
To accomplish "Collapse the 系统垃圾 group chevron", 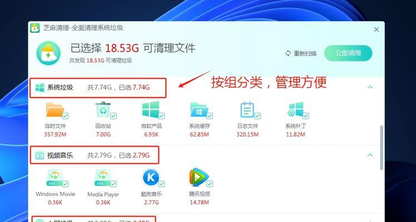I will click(370, 87).
